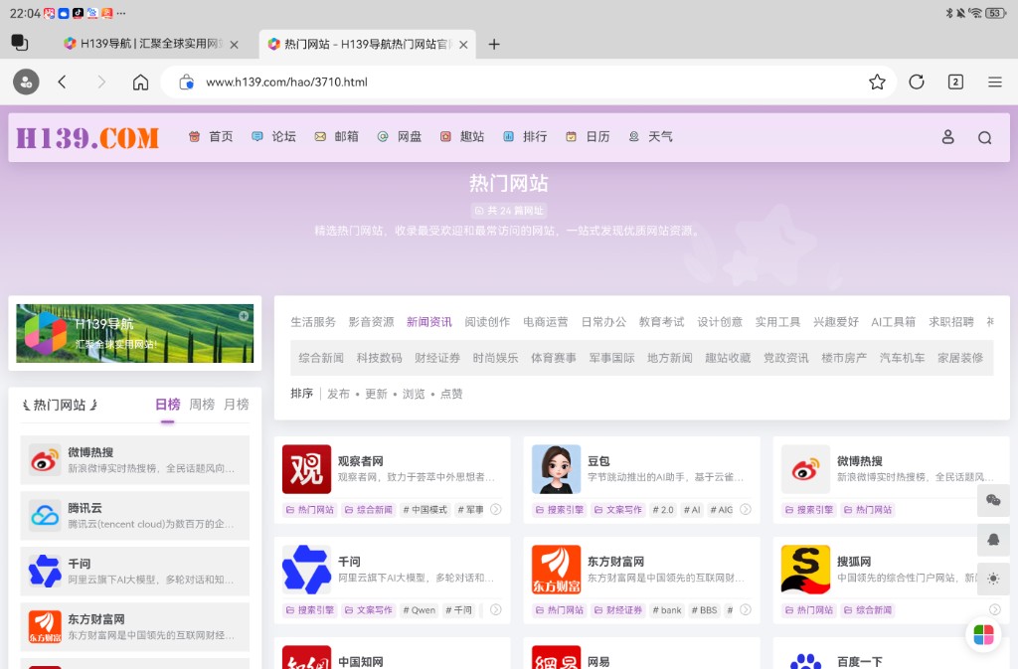Open 中国知网 site card title
This screenshot has width=1018, height=669.
(x=360, y=661)
